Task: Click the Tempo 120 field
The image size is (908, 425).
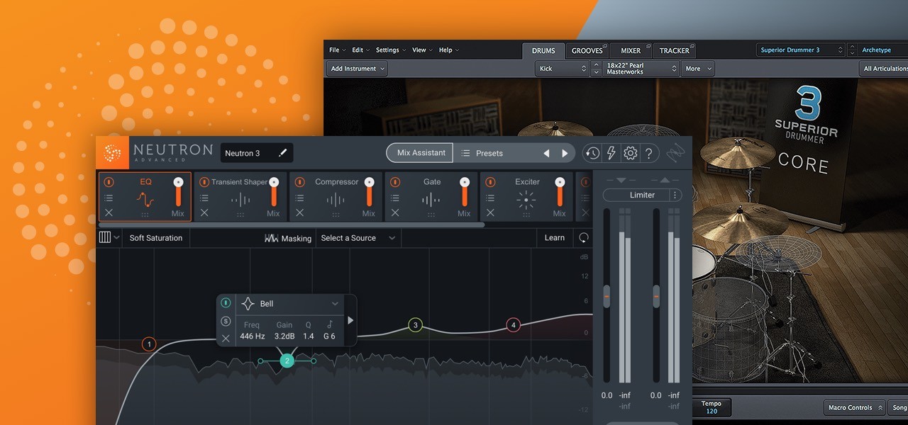Action: tap(712, 407)
